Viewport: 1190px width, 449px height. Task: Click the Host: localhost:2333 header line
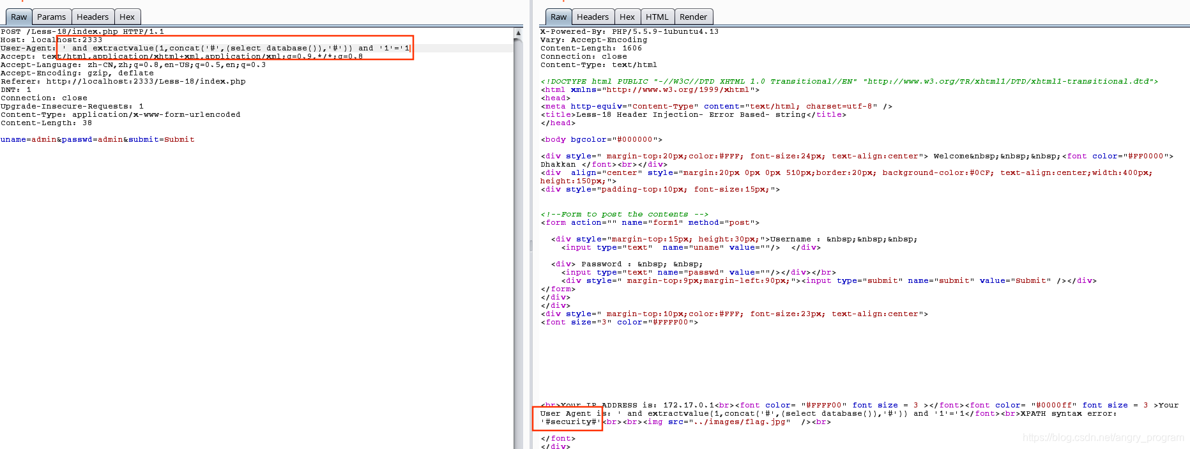click(51, 40)
